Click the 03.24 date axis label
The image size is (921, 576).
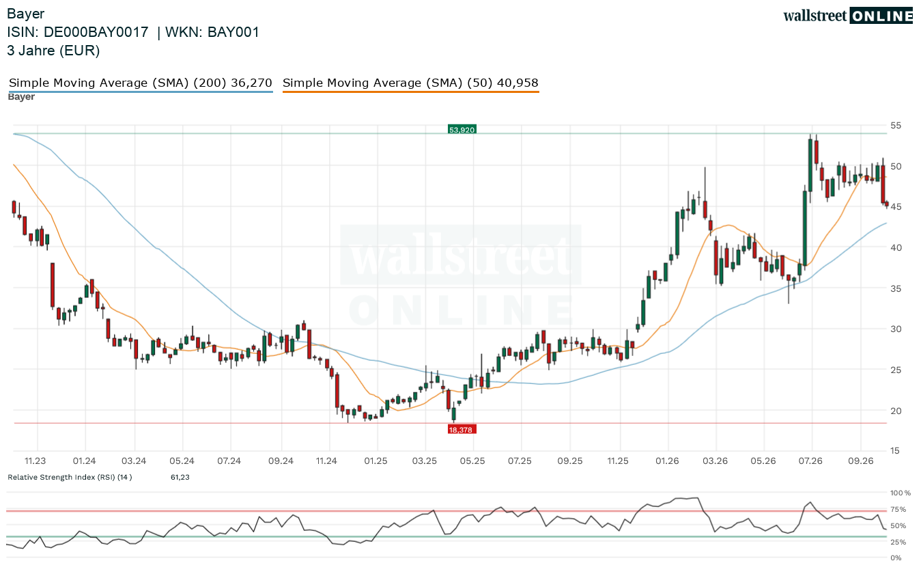point(134,461)
